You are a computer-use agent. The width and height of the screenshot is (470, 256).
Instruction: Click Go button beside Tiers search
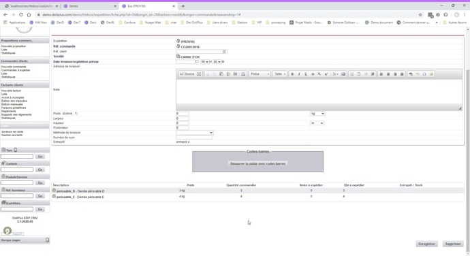(x=40, y=157)
